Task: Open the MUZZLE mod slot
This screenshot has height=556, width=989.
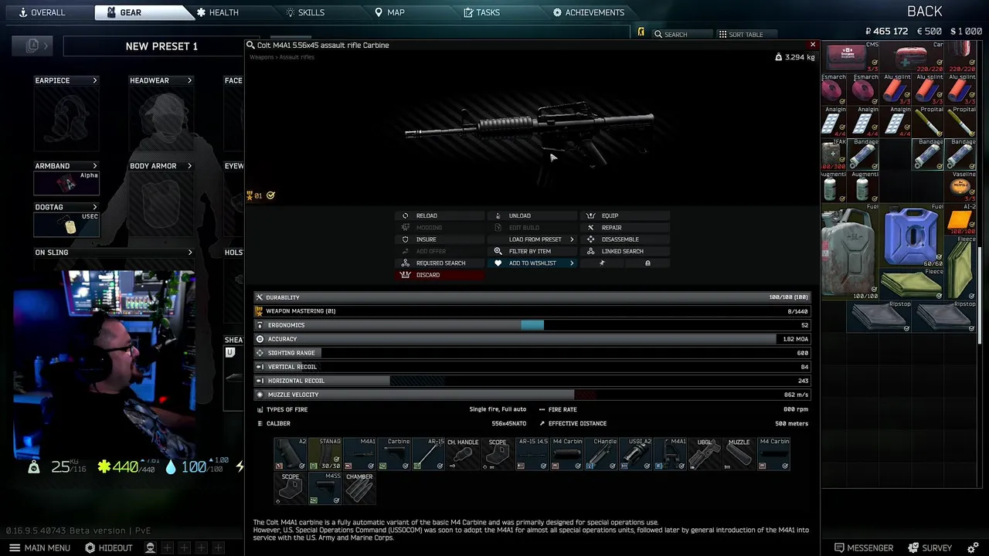Action: pos(739,454)
